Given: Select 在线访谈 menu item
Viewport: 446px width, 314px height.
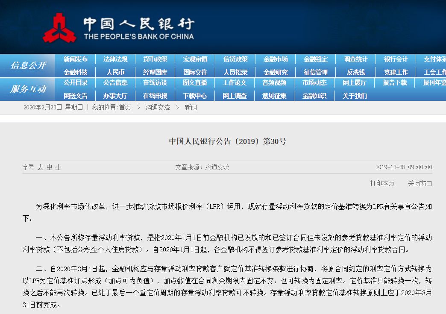Looking at the screenshot, I should click(155, 83).
